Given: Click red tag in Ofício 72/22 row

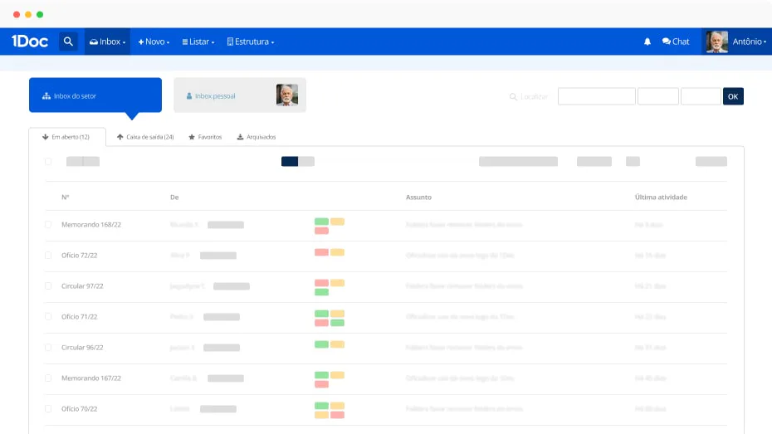Looking at the screenshot, I should coord(321,252).
